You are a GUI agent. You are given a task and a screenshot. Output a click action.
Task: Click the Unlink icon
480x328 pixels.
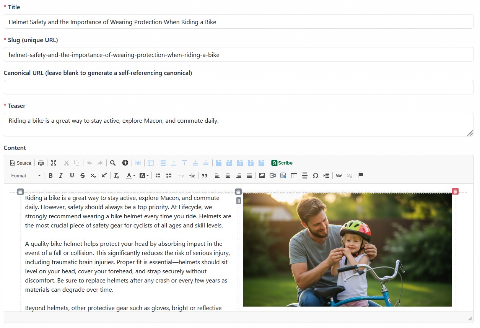[350, 175]
